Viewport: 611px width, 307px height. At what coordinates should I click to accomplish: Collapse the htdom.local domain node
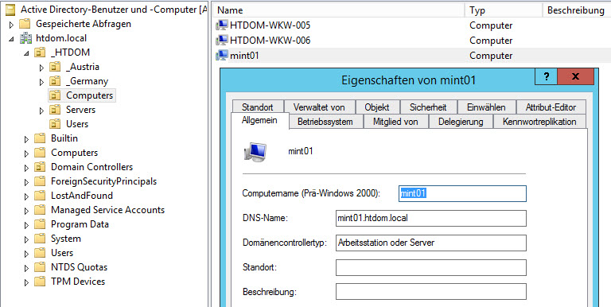[x=11, y=39]
